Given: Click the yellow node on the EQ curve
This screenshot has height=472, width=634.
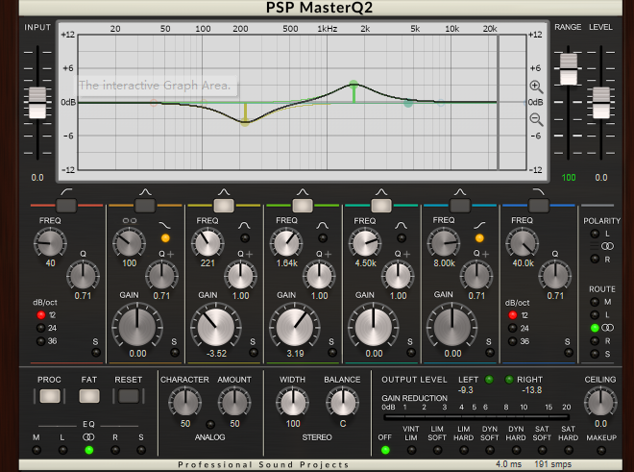Looking at the screenshot, I should click(245, 121).
